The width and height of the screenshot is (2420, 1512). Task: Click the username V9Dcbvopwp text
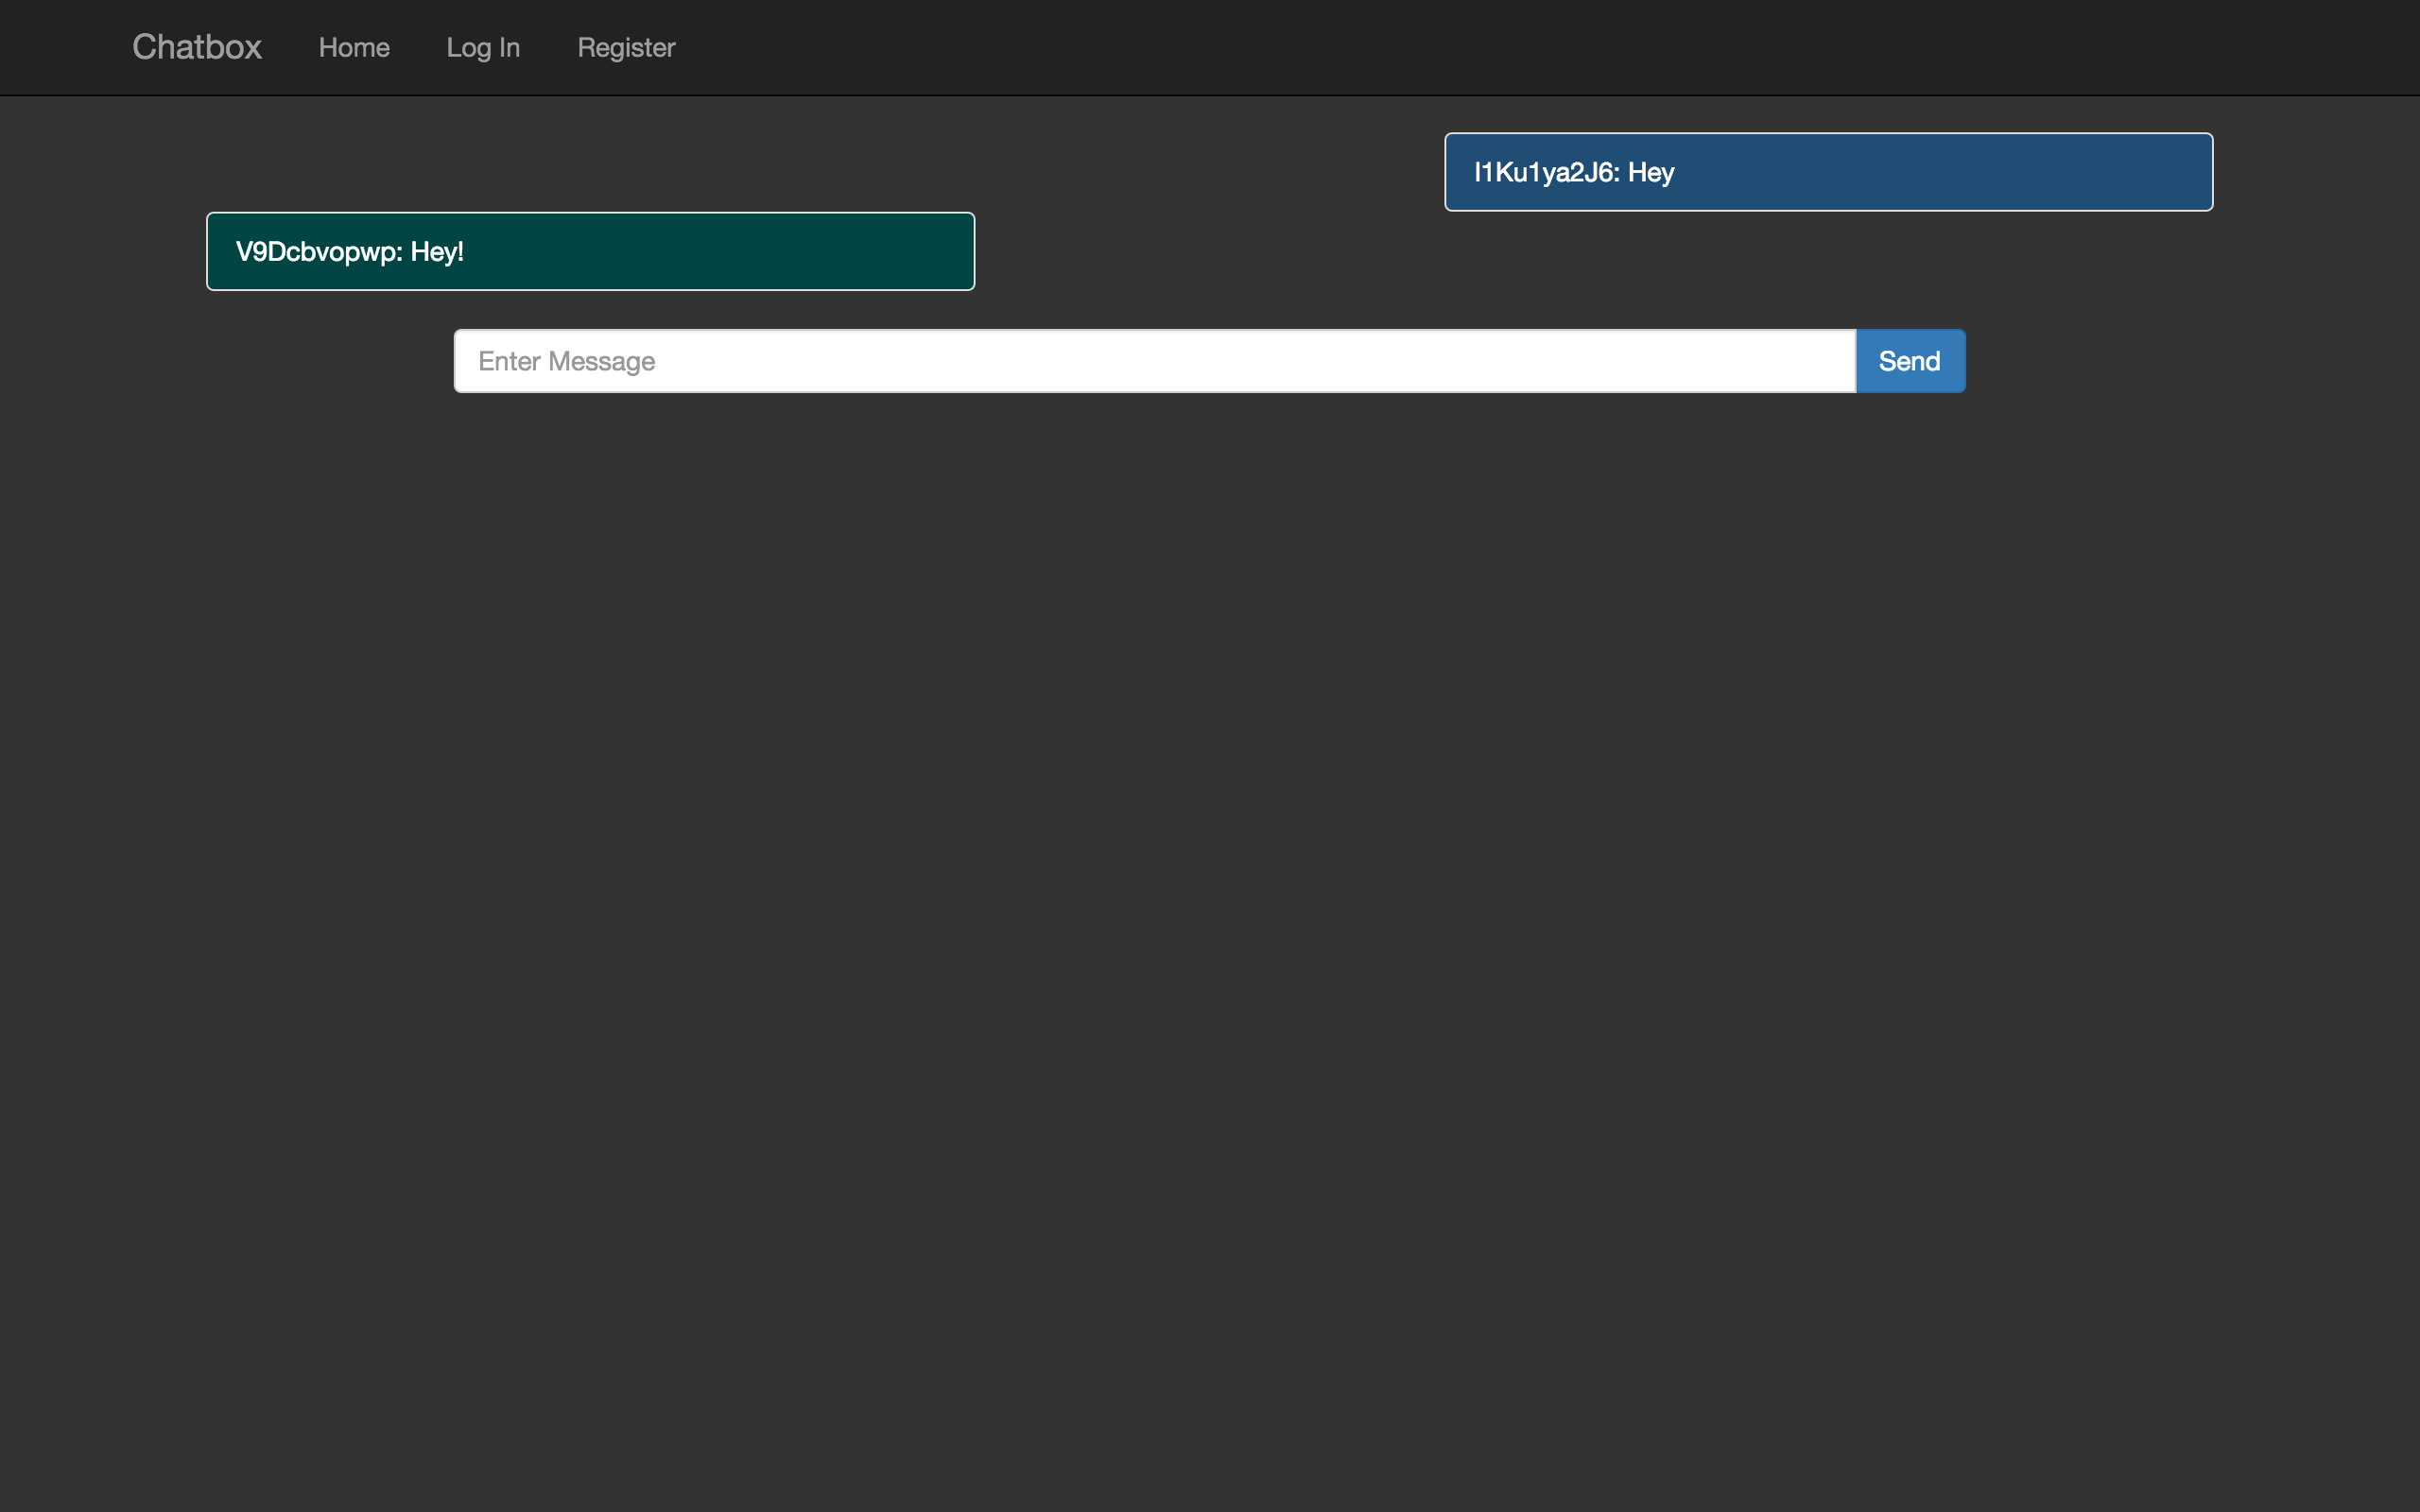pos(316,251)
